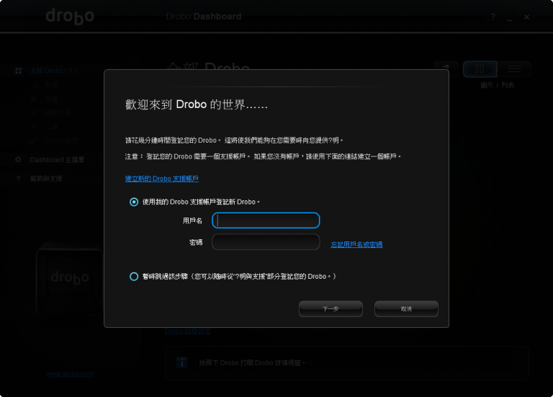
Task: Open the Drobo 設定 sidebar item
Action: click(62, 140)
